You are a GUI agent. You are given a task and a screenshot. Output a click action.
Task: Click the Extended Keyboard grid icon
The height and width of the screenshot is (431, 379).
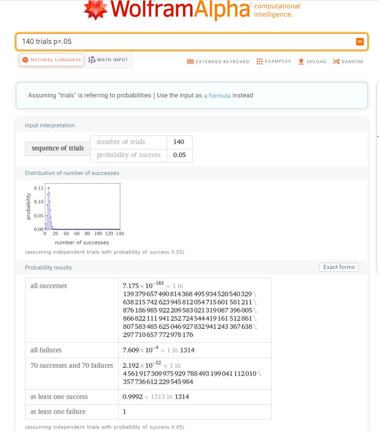(190, 62)
